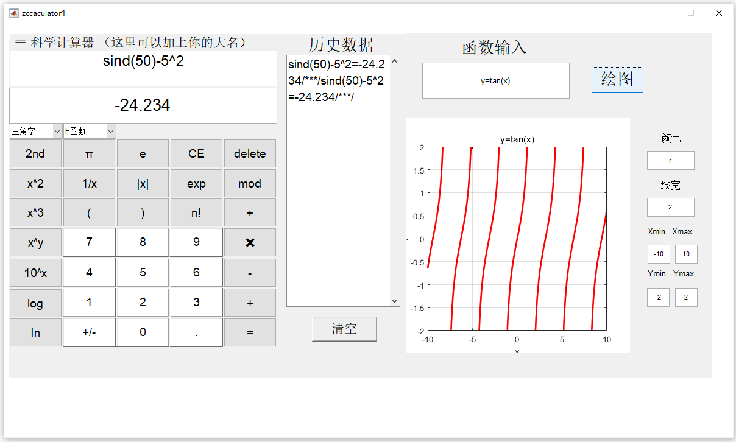This screenshot has width=736, height=442.
Task: Click the multiplication ✖ key
Action: pos(250,242)
